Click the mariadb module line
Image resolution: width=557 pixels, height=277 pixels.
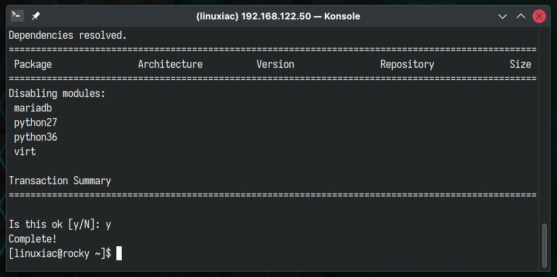click(33, 108)
